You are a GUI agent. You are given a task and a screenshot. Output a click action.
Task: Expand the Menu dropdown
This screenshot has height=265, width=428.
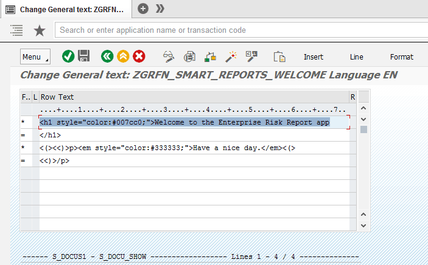(x=35, y=57)
